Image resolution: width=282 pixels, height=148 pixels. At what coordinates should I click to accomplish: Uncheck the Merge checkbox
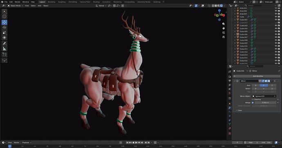click(253, 103)
